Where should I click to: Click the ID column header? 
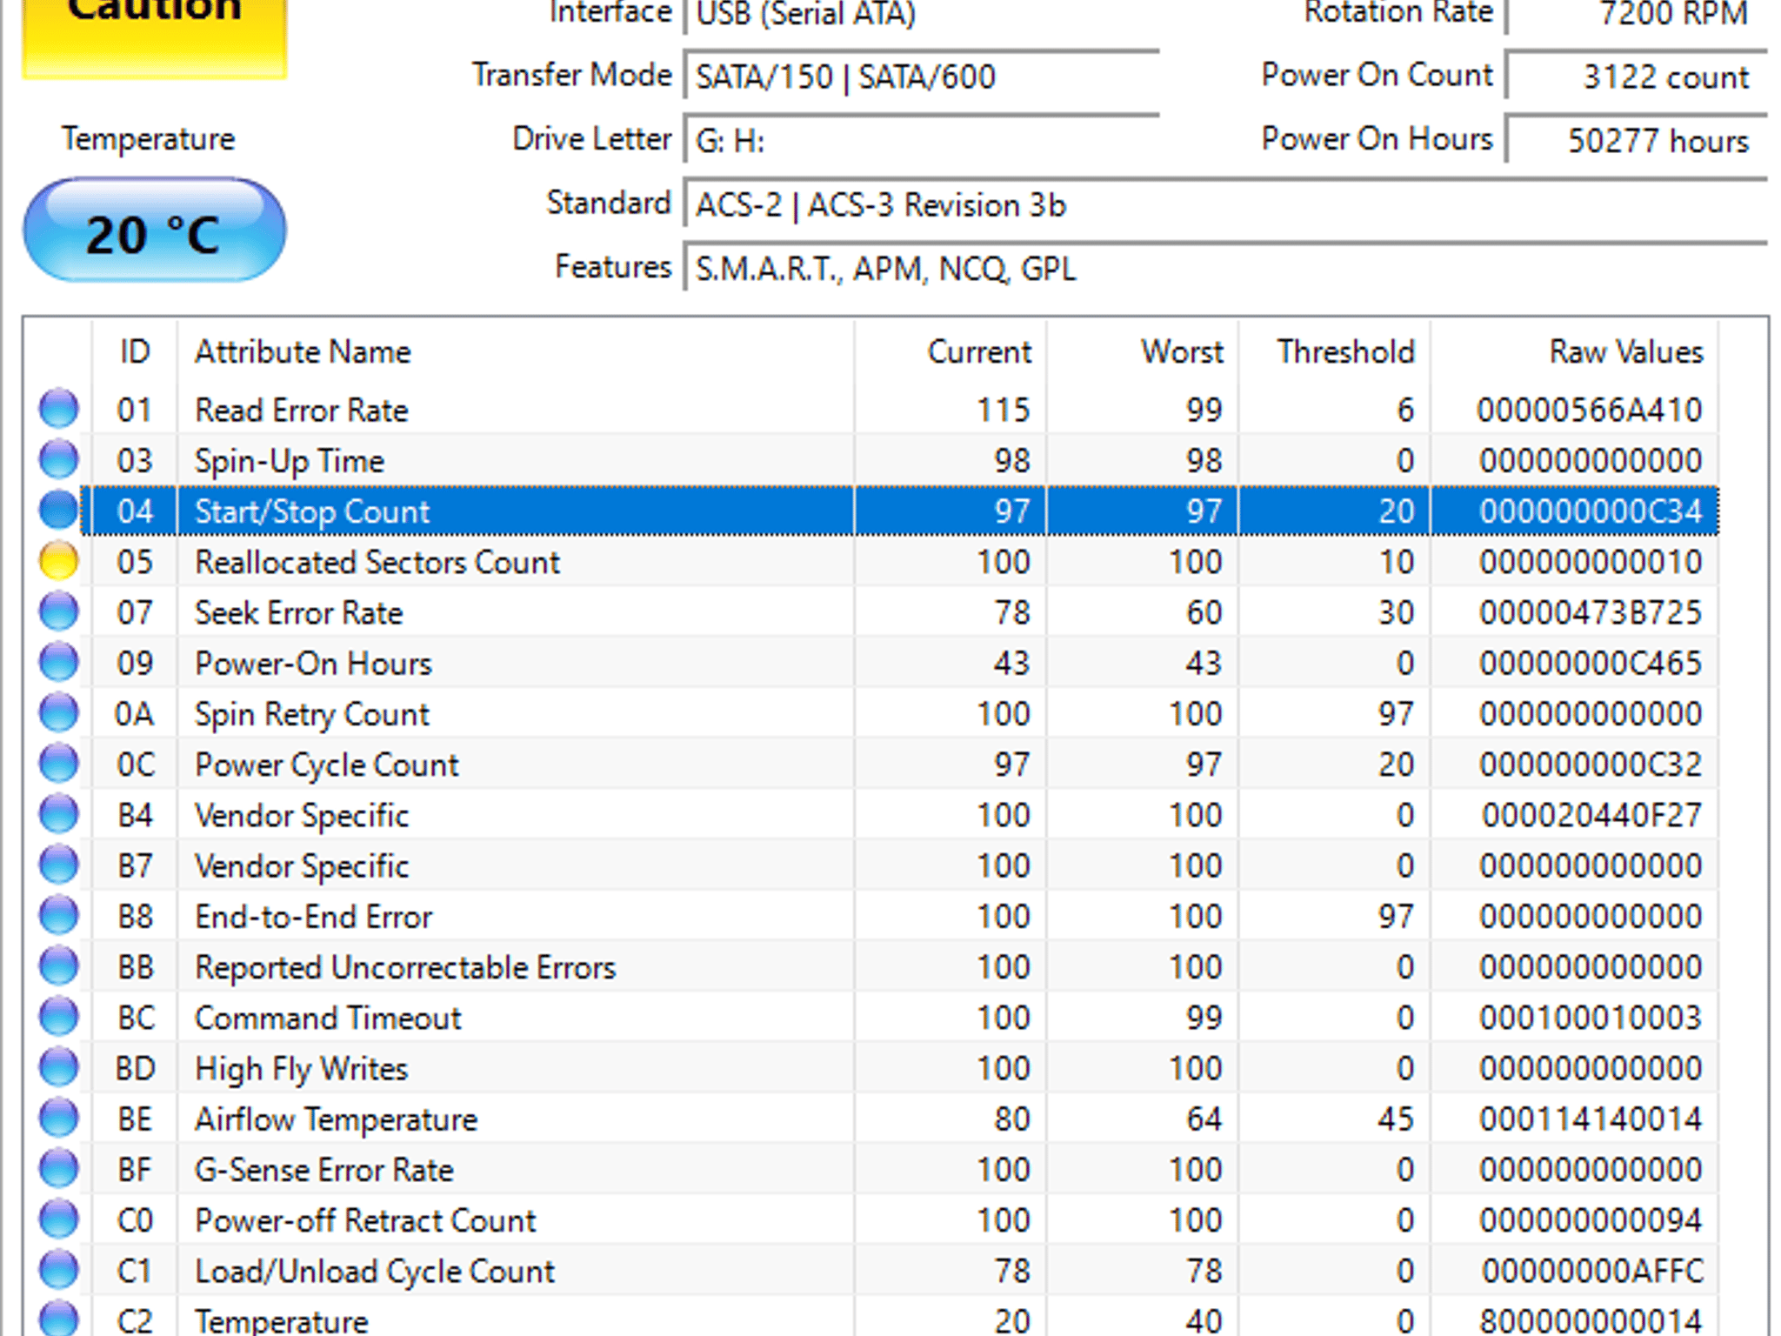(x=135, y=352)
